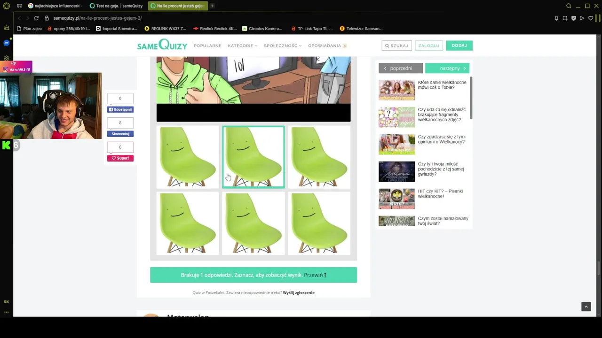
Task: Open 'HIT czy KIT? – Pisanki wielkanocne!'
Action: pyautogui.click(x=440, y=193)
